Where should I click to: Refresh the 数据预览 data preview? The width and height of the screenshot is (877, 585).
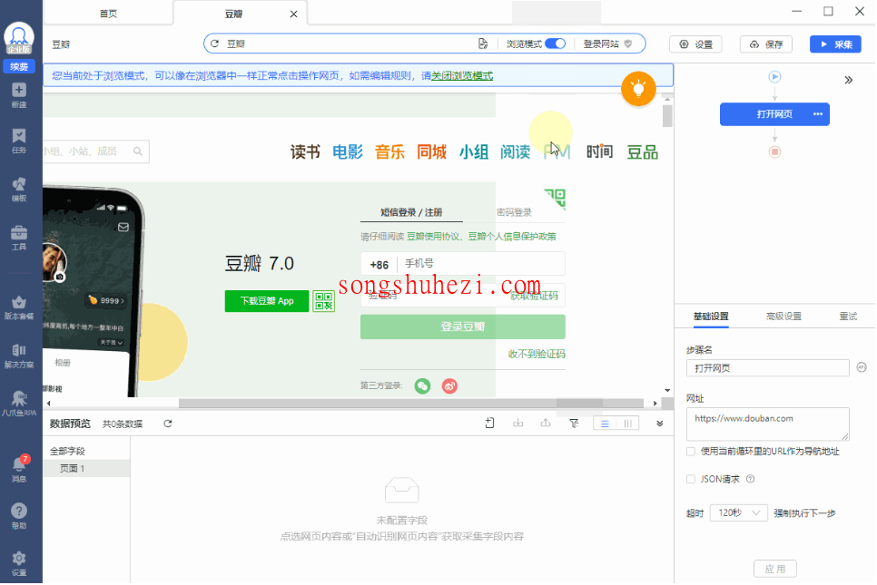tap(168, 424)
